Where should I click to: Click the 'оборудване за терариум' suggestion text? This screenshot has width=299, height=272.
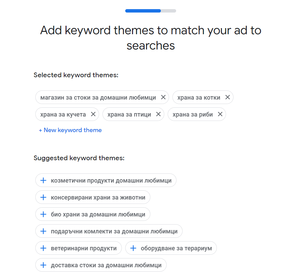point(176,248)
